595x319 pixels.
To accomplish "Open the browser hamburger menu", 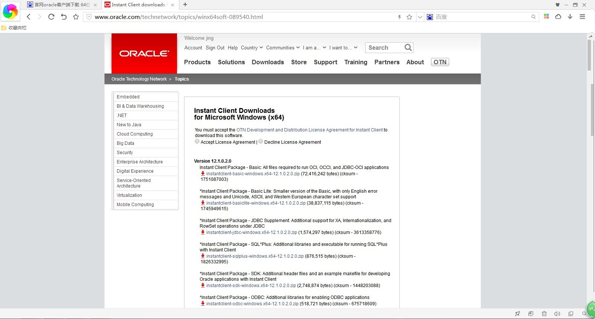I will tap(582, 17).
